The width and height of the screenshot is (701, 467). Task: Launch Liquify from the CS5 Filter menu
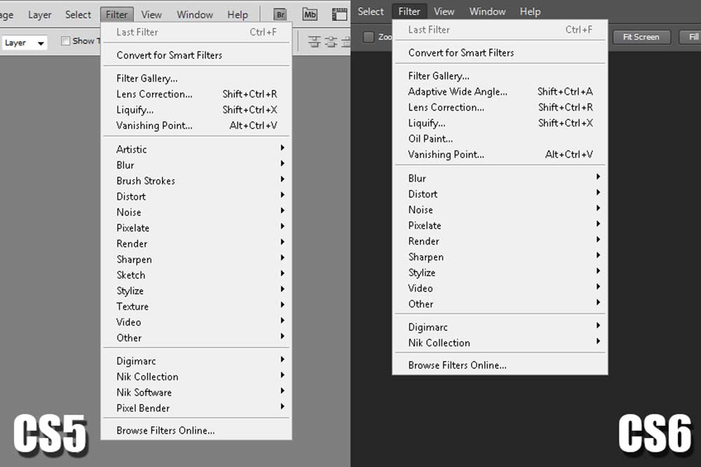coord(197,109)
